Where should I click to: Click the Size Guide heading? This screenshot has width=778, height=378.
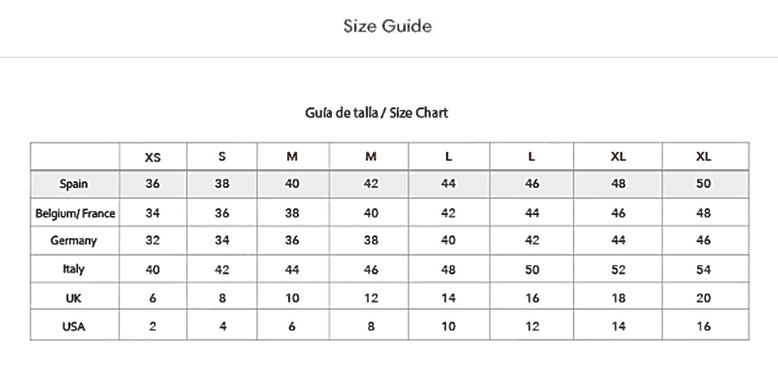click(x=387, y=25)
